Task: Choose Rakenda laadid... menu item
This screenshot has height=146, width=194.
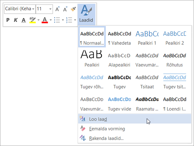Action: (x=135, y=138)
